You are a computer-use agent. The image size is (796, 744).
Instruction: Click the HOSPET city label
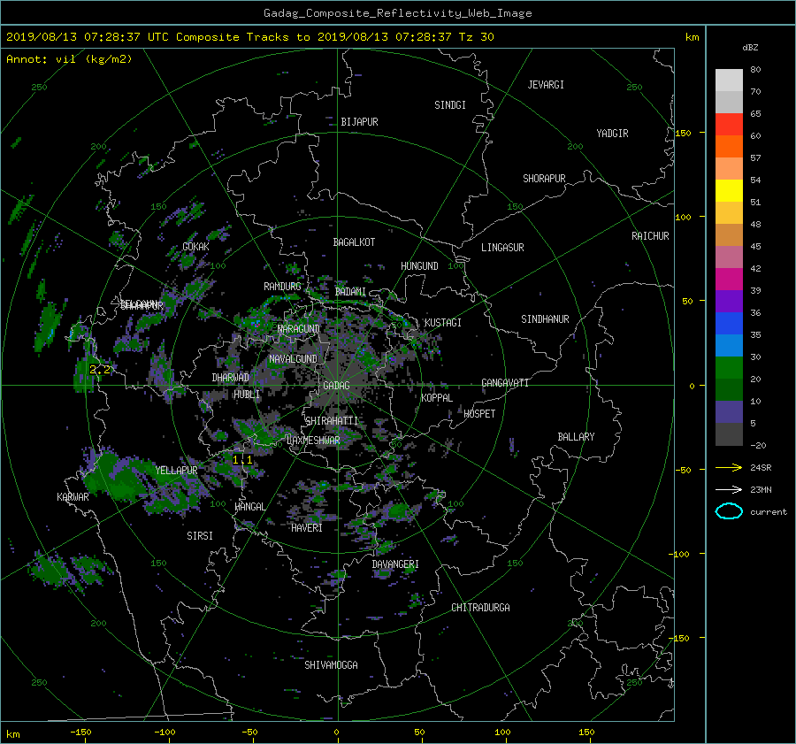coord(479,414)
